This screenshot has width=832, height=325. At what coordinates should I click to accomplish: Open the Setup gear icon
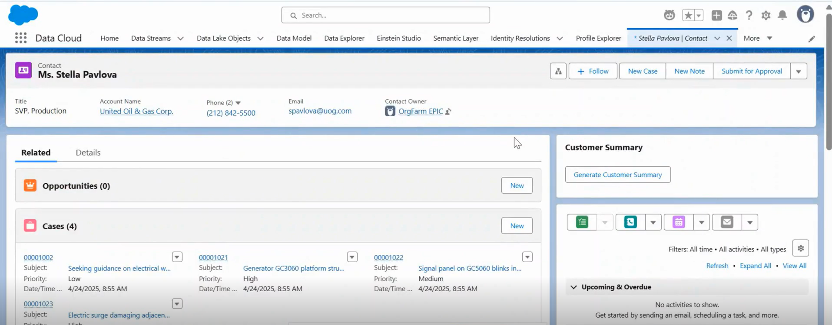[766, 15]
